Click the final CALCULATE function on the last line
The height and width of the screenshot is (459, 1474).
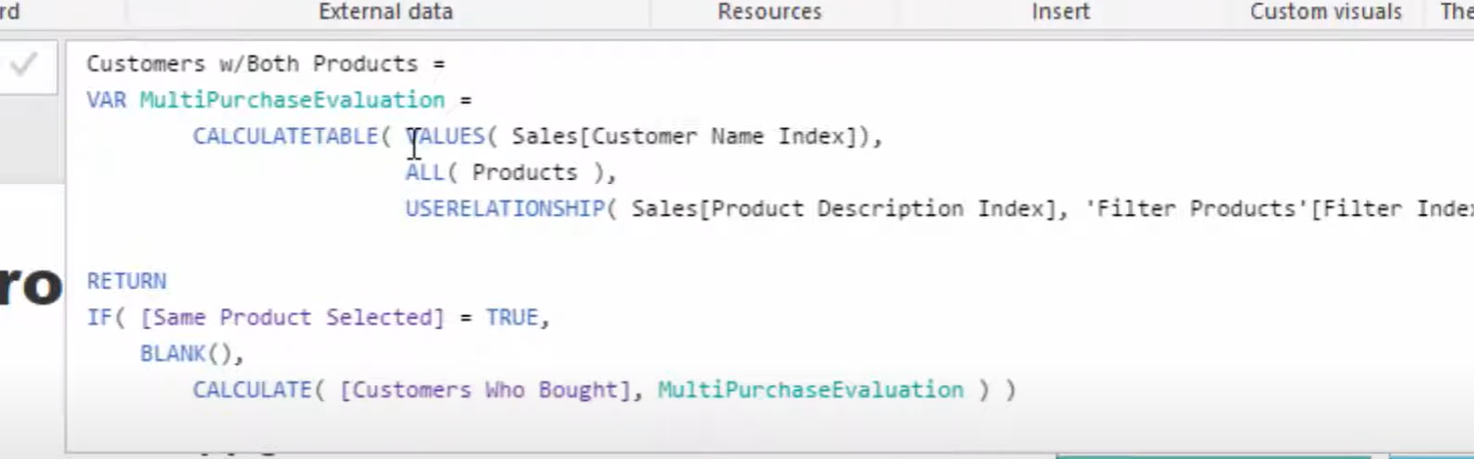(252, 390)
